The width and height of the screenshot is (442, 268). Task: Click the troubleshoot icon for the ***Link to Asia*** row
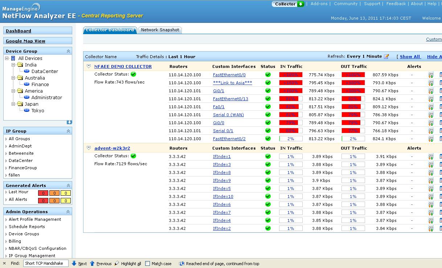(431, 83)
